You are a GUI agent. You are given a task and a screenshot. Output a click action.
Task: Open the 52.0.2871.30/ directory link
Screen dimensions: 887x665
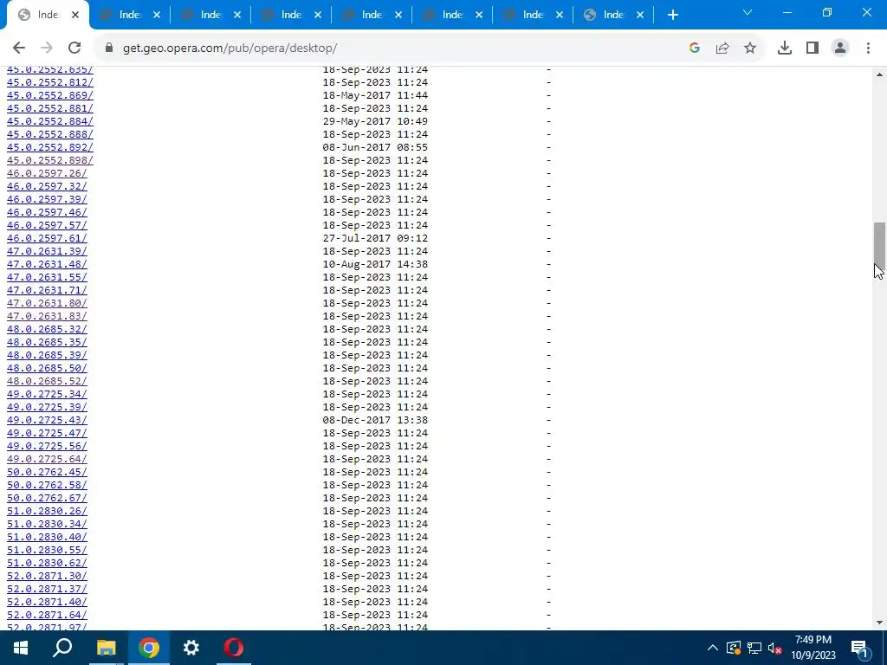tap(47, 577)
